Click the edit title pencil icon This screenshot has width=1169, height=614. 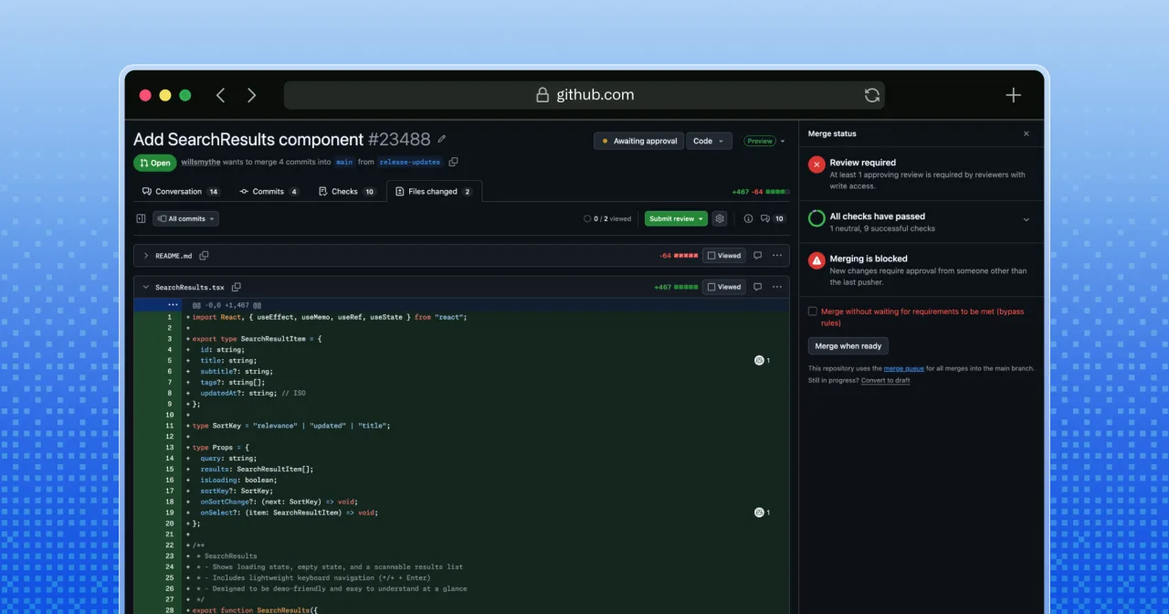pyautogui.click(x=442, y=140)
